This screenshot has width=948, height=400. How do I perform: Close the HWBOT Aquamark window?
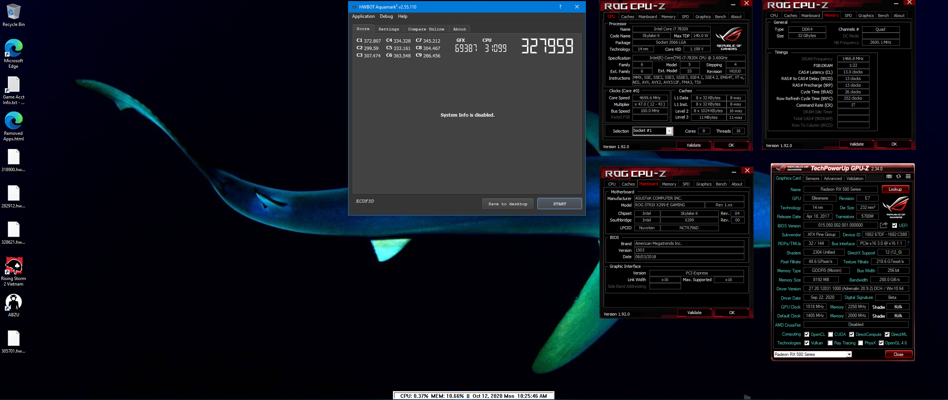click(x=577, y=7)
